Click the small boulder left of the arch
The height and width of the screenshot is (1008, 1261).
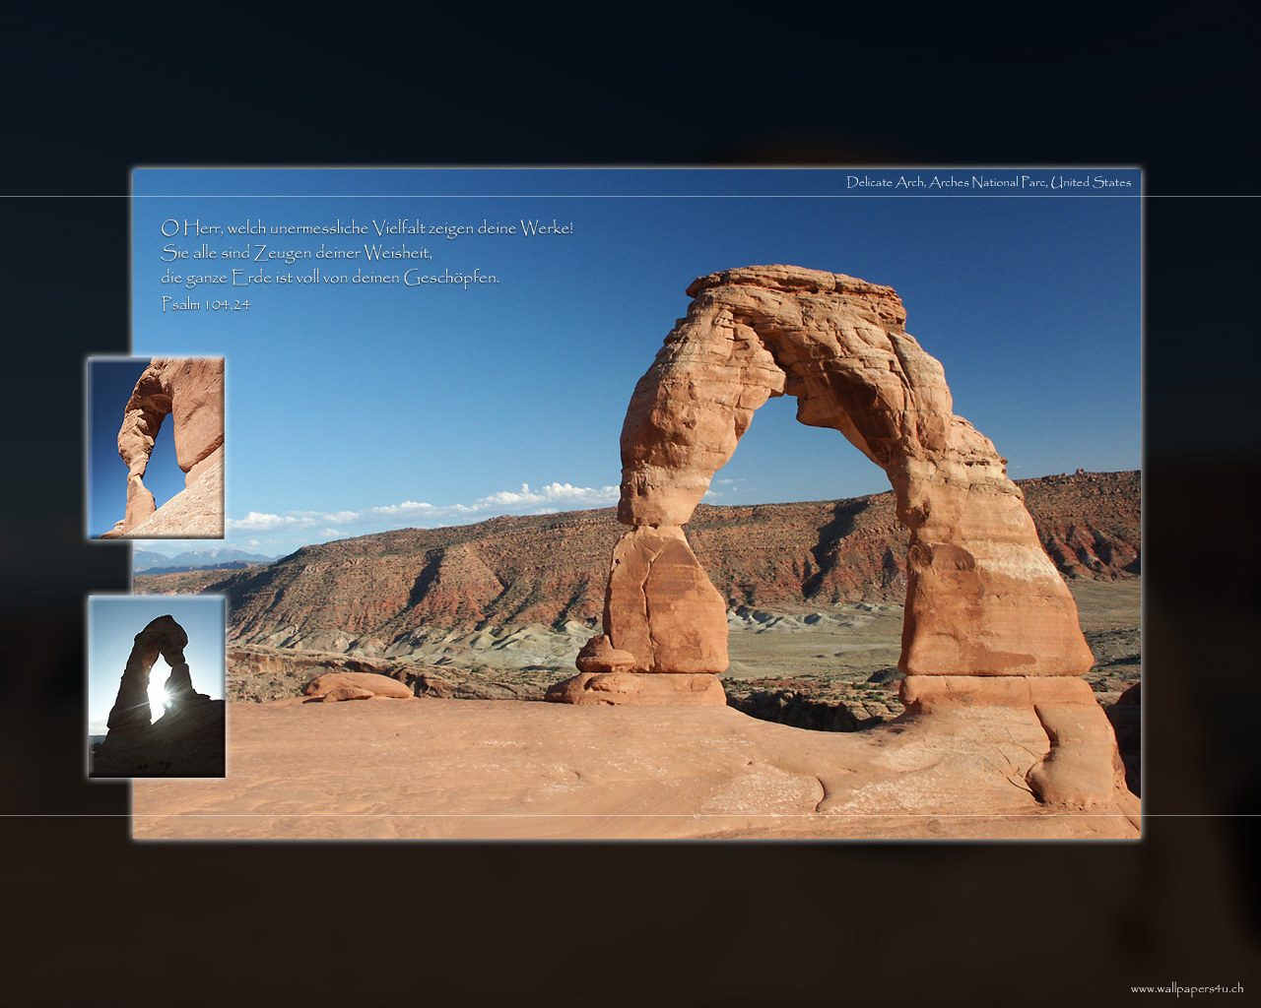pyautogui.click(x=358, y=686)
